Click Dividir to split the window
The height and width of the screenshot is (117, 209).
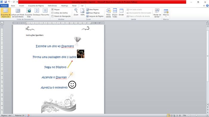(x=121, y=12)
